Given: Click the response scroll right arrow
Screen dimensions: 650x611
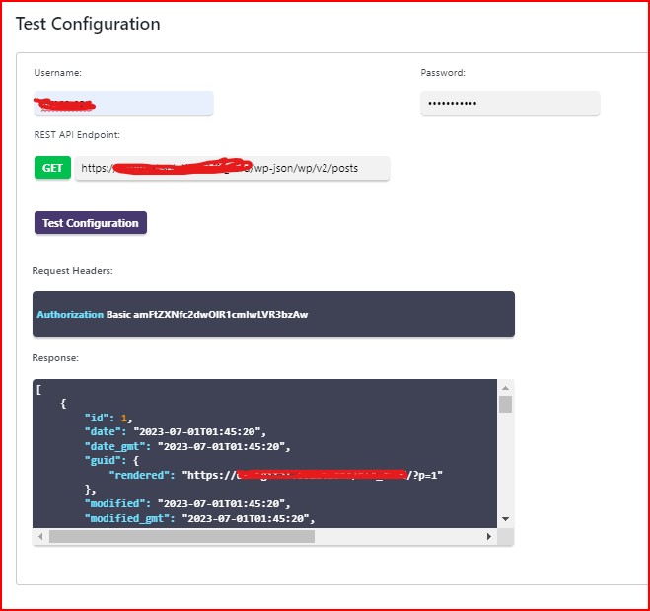Looking at the screenshot, I should pyautogui.click(x=488, y=536).
